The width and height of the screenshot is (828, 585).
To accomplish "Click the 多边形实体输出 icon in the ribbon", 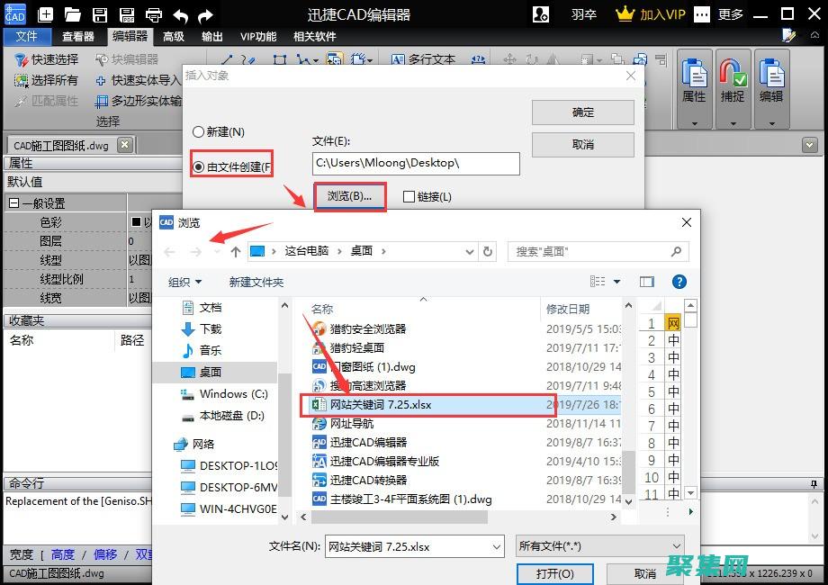I will [x=102, y=99].
